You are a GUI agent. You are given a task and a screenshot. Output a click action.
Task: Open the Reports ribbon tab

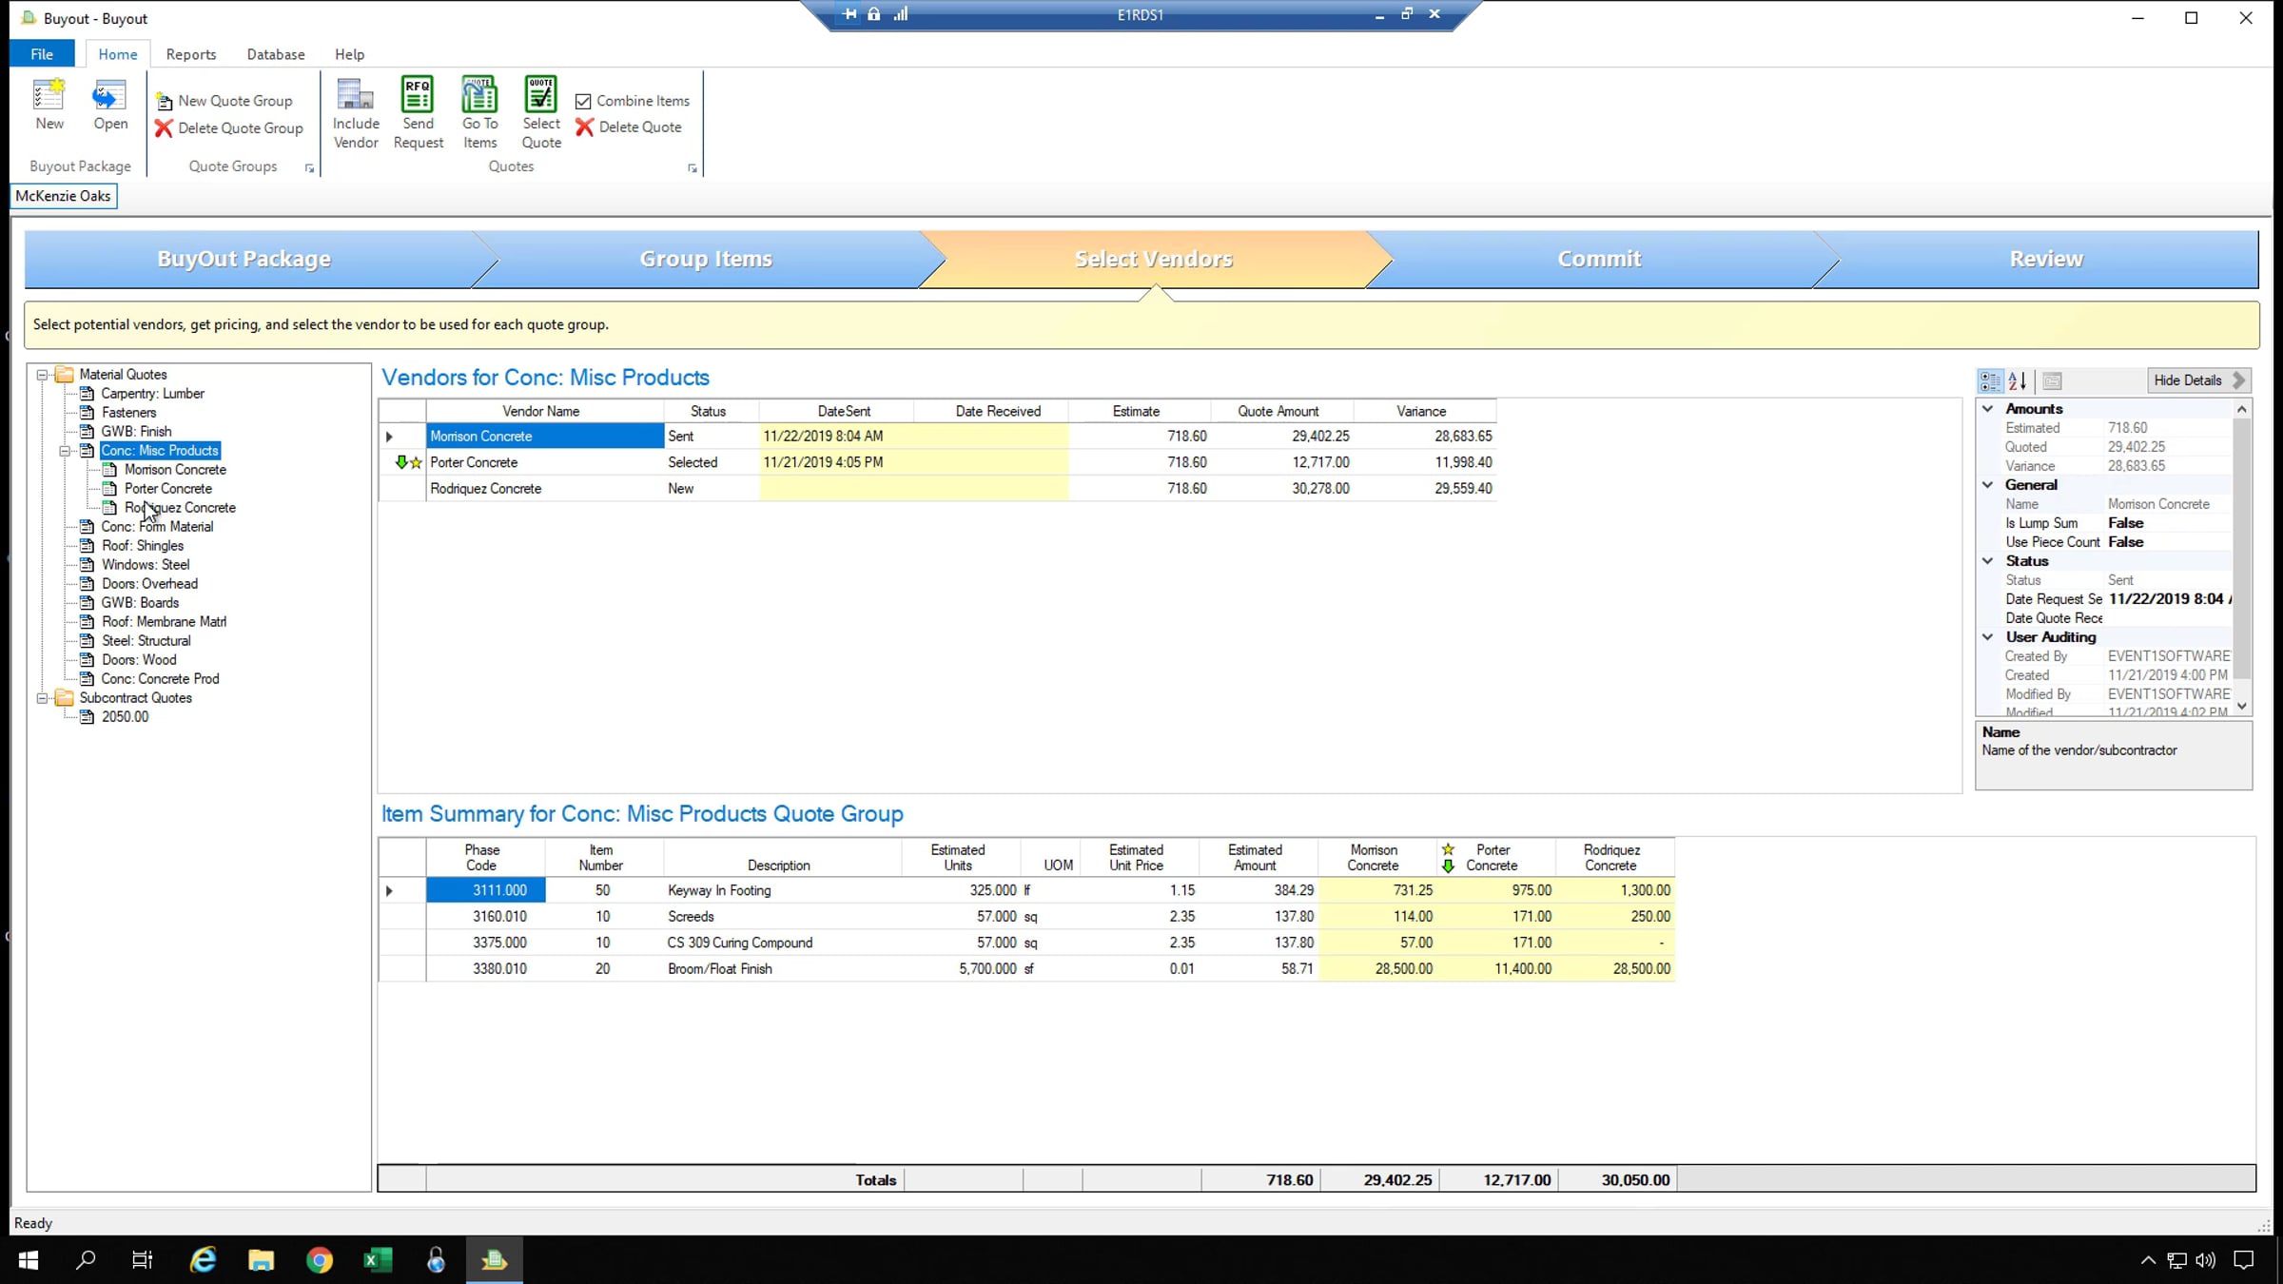(x=190, y=54)
